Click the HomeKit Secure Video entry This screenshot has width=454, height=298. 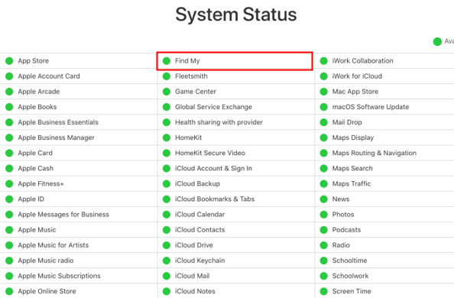pos(236,153)
